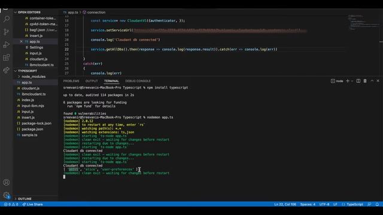Viewport: 383px width, 215px height.
Task: Click 'Cloudant db connected' string in code
Action: click(x=137, y=40)
